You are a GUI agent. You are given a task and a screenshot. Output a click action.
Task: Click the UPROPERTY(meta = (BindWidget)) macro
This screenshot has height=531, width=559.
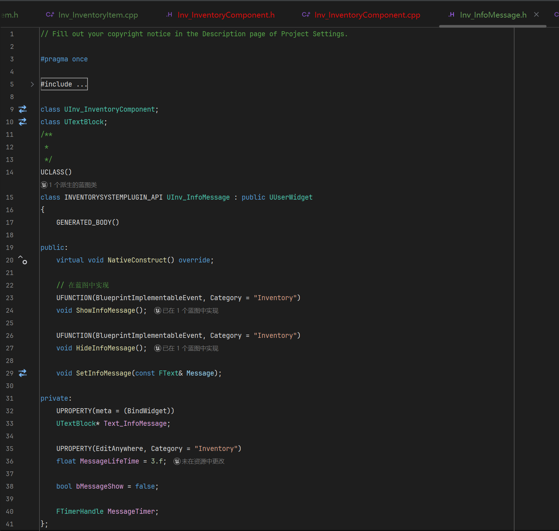click(x=115, y=411)
